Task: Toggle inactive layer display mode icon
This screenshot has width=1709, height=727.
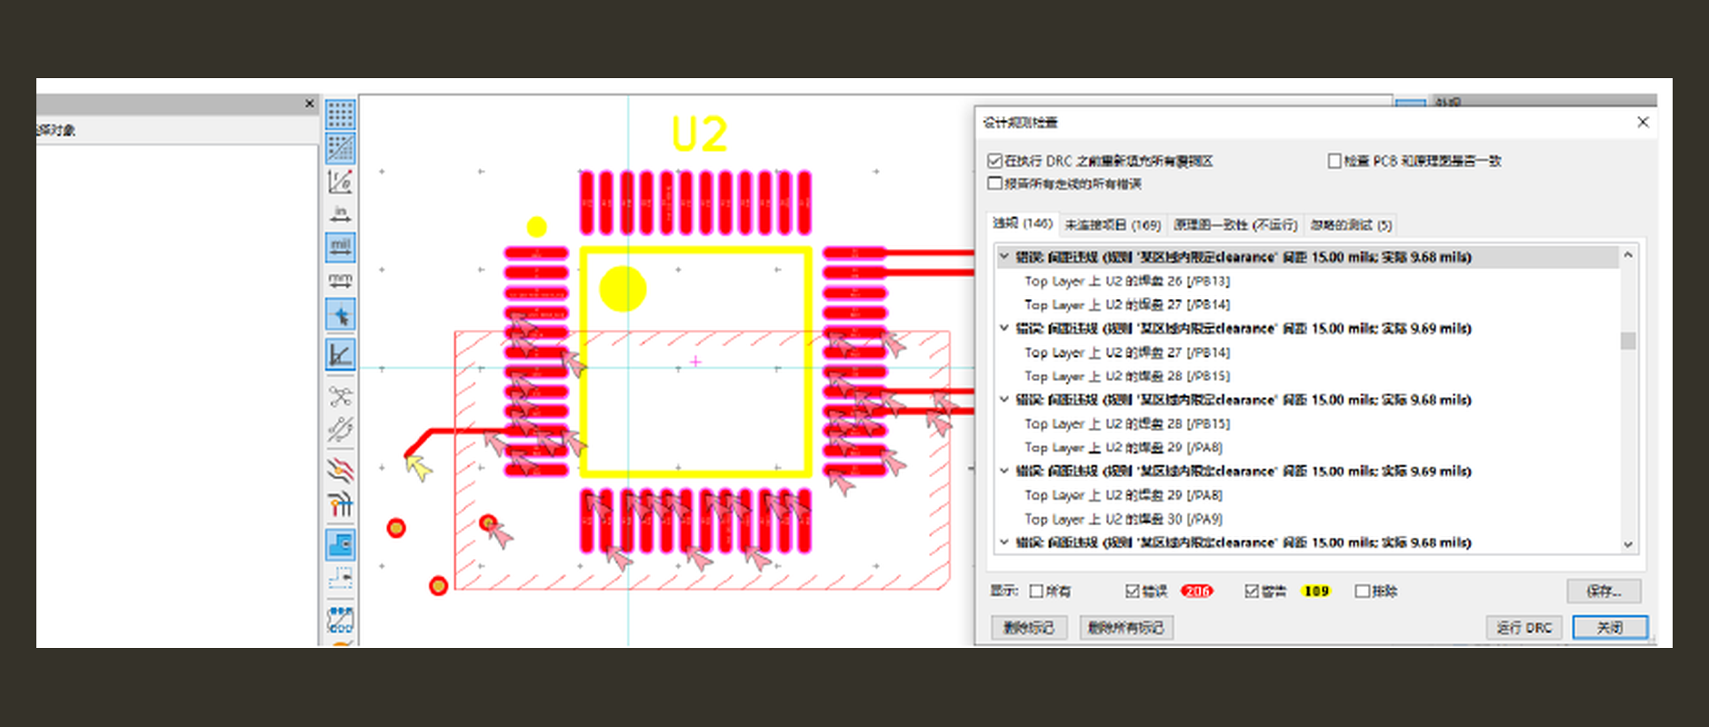Action: tap(340, 470)
